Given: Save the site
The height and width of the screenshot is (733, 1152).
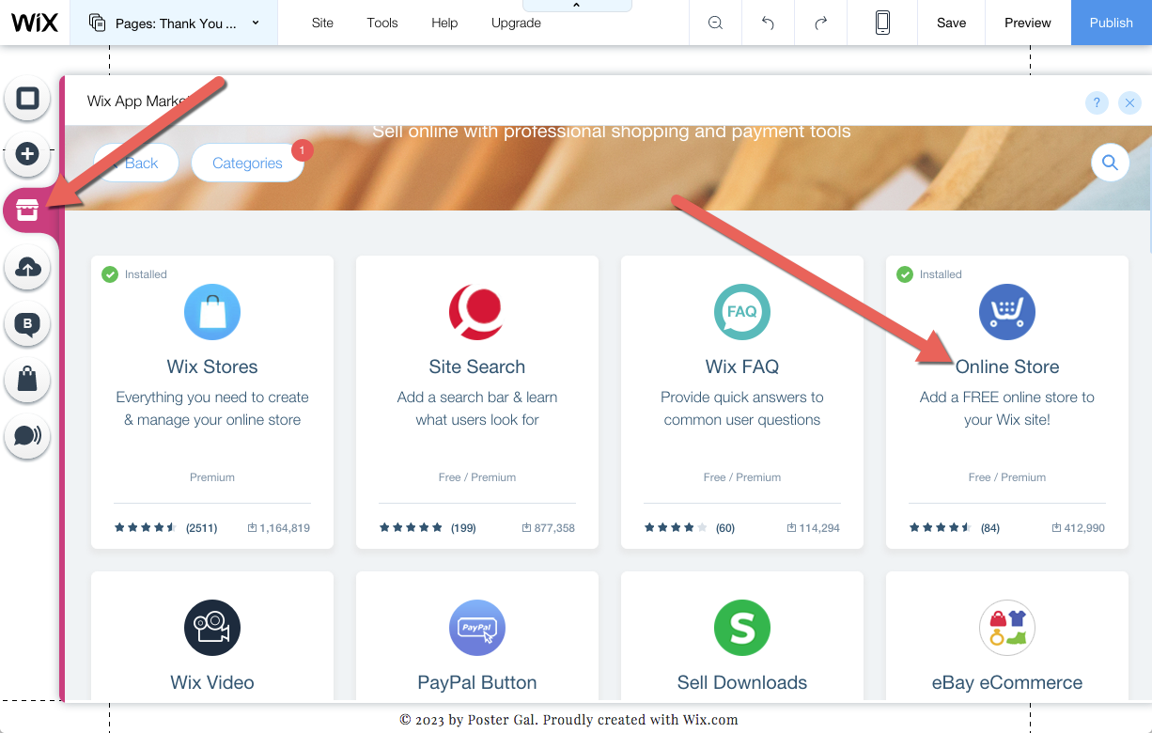Looking at the screenshot, I should point(951,23).
